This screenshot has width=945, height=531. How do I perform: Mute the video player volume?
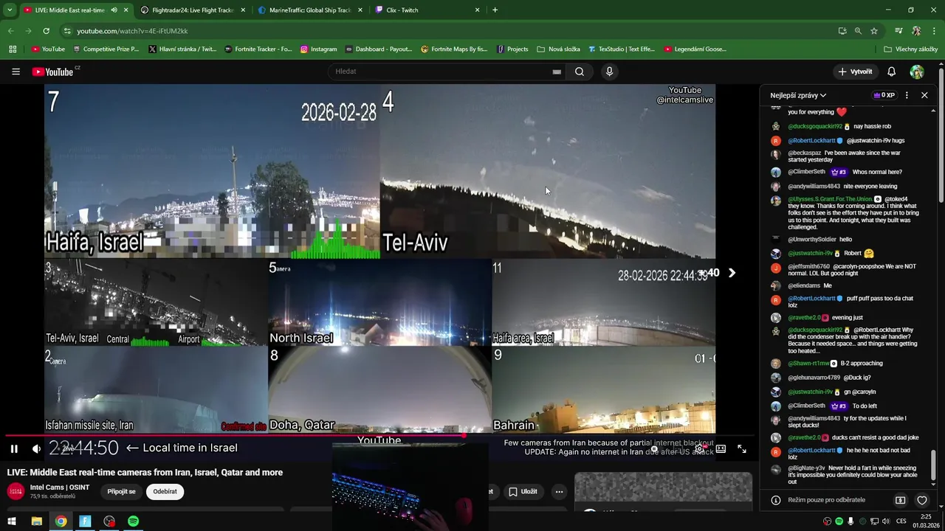36,448
